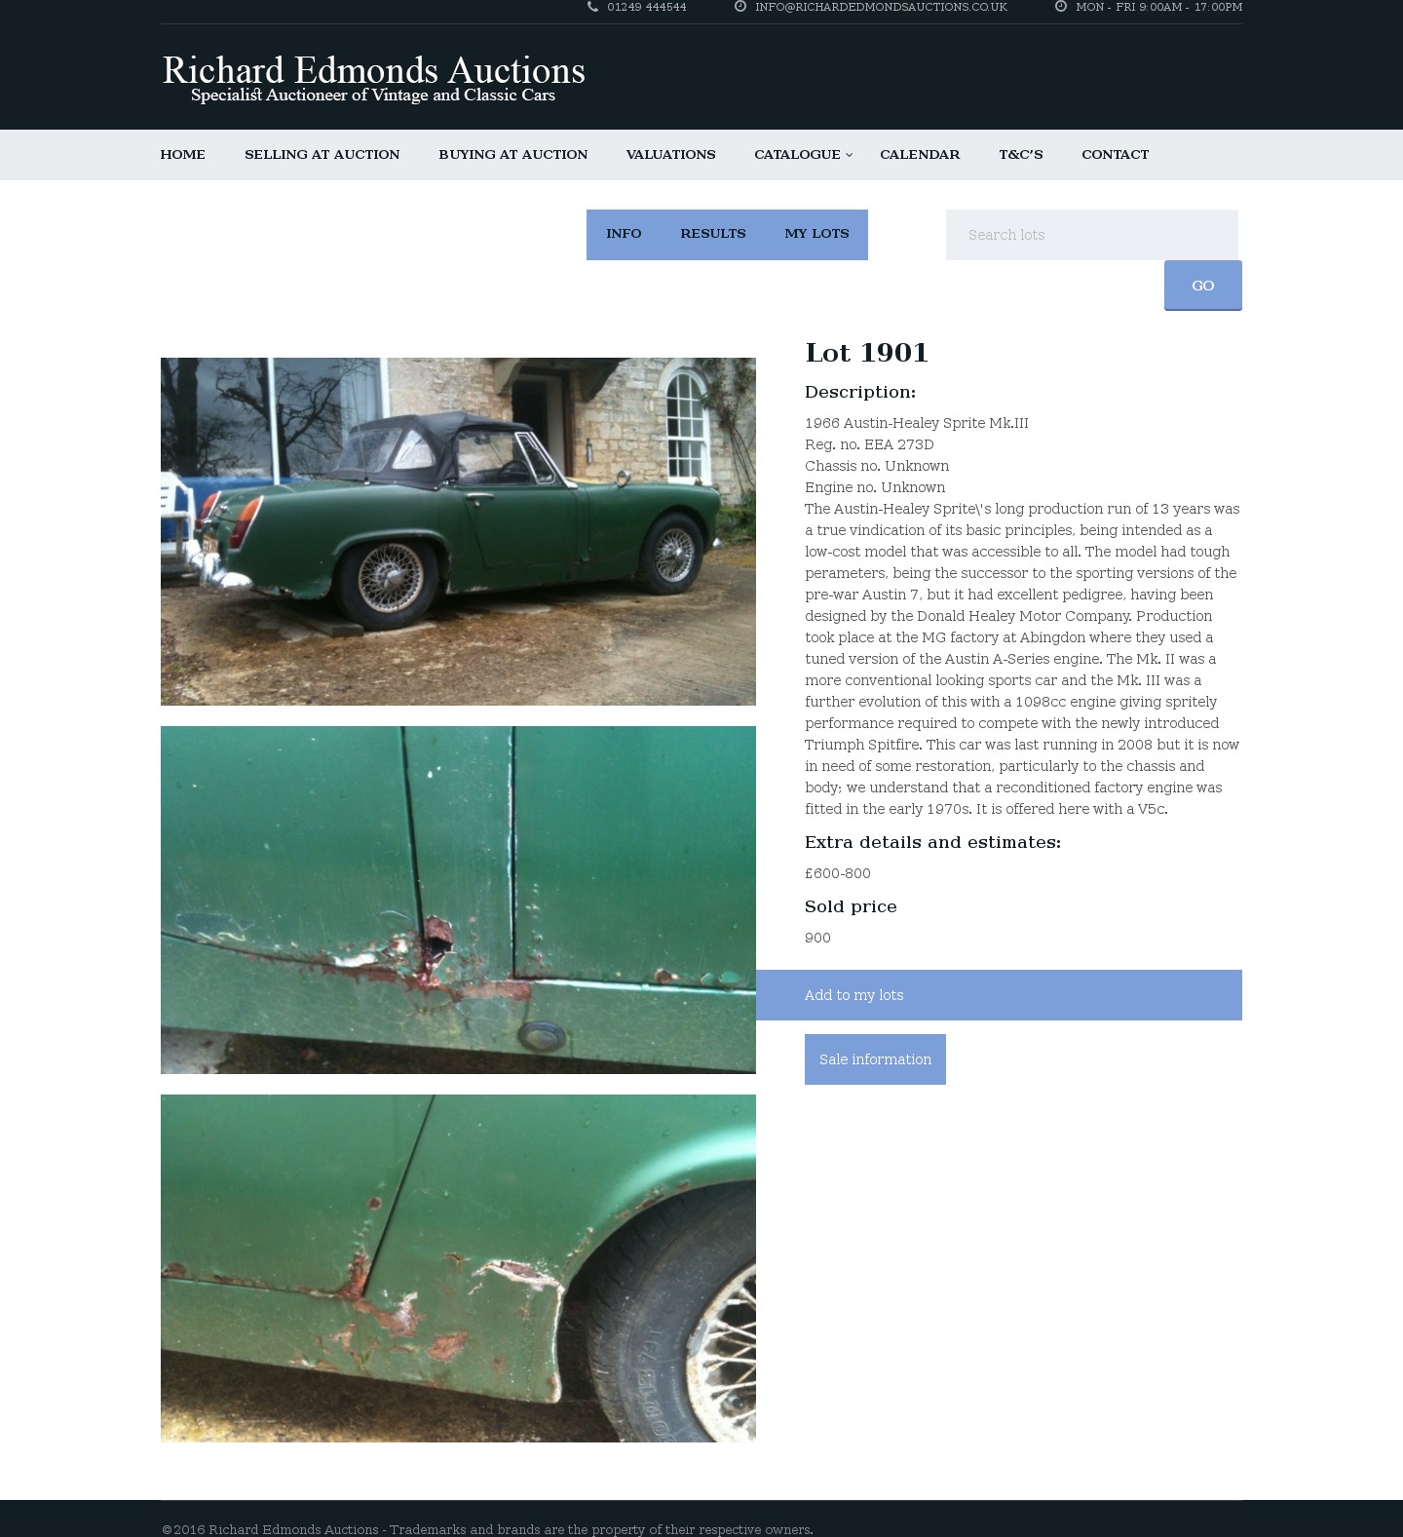
Task: Switch to the Results tab
Action: pyautogui.click(x=713, y=234)
